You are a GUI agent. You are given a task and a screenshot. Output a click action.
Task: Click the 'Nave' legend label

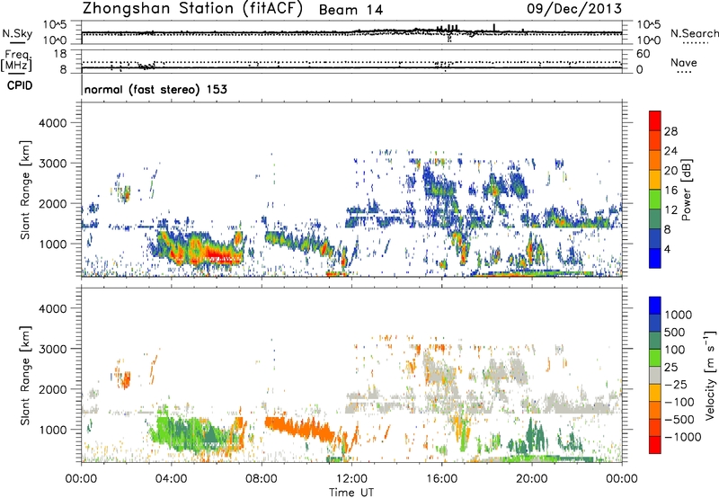pyautogui.click(x=684, y=62)
